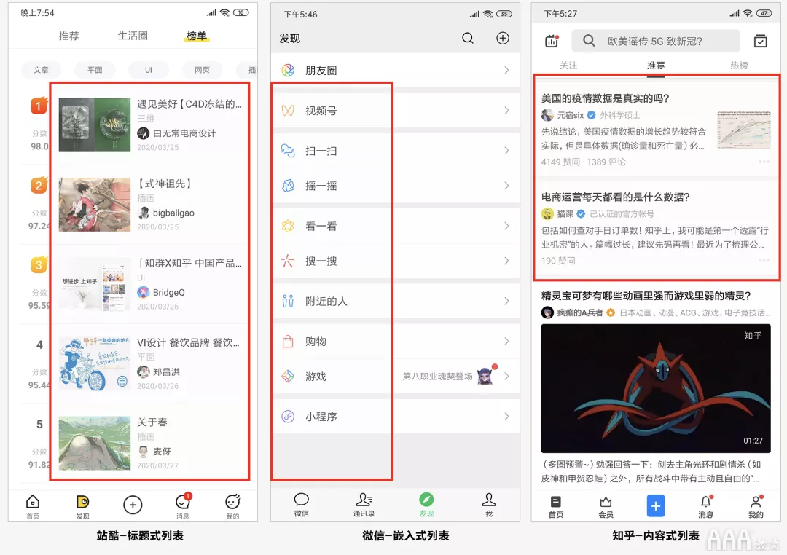
Task: Open the 通讯录 contacts icon in WeChat
Action: tap(364, 500)
